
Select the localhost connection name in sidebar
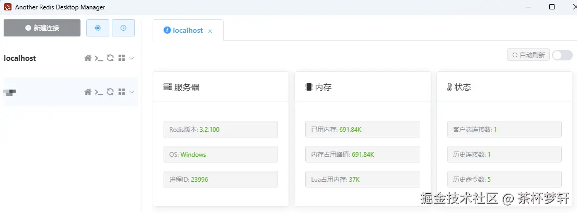(x=20, y=58)
